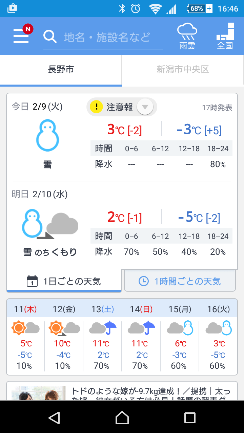
Task: Open the rain cloud radar (雨雲)
Action: click(x=187, y=36)
